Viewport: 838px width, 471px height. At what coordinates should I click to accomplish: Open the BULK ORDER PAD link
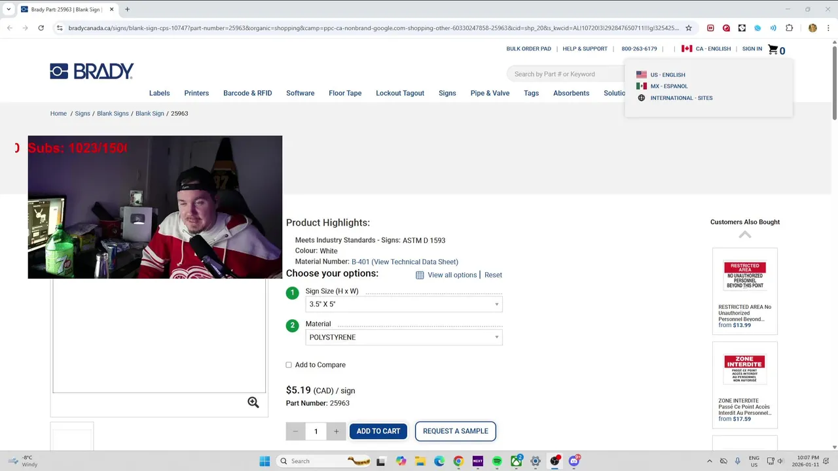(x=529, y=48)
